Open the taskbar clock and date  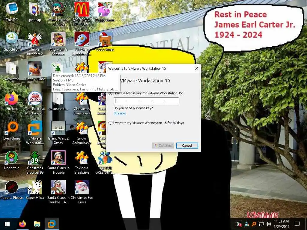click(x=281, y=224)
